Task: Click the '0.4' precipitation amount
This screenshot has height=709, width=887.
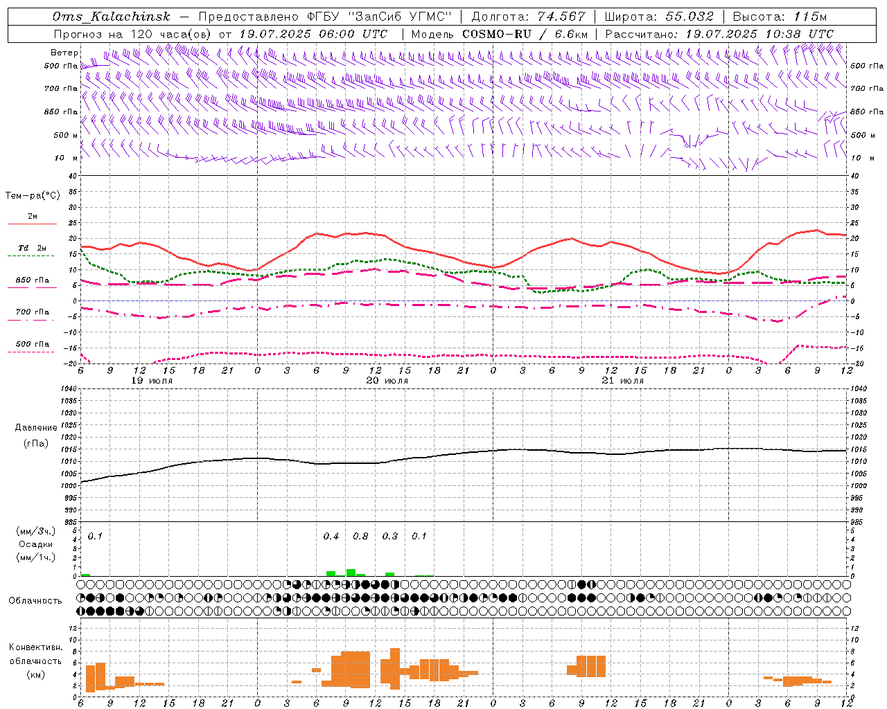Action: tap(331, 537)
